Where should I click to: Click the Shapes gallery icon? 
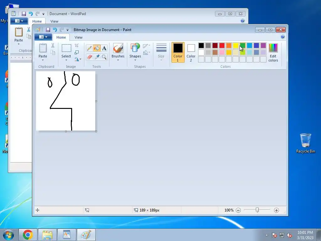pyautogui.click(x=135, y=48)
